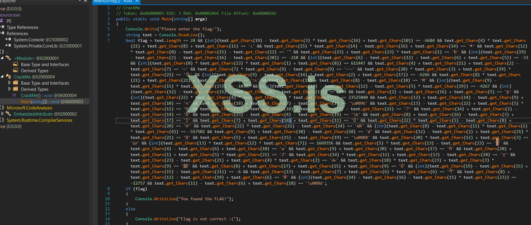Select System.Private.CoreLib @23000001 reference

(48, 46)
